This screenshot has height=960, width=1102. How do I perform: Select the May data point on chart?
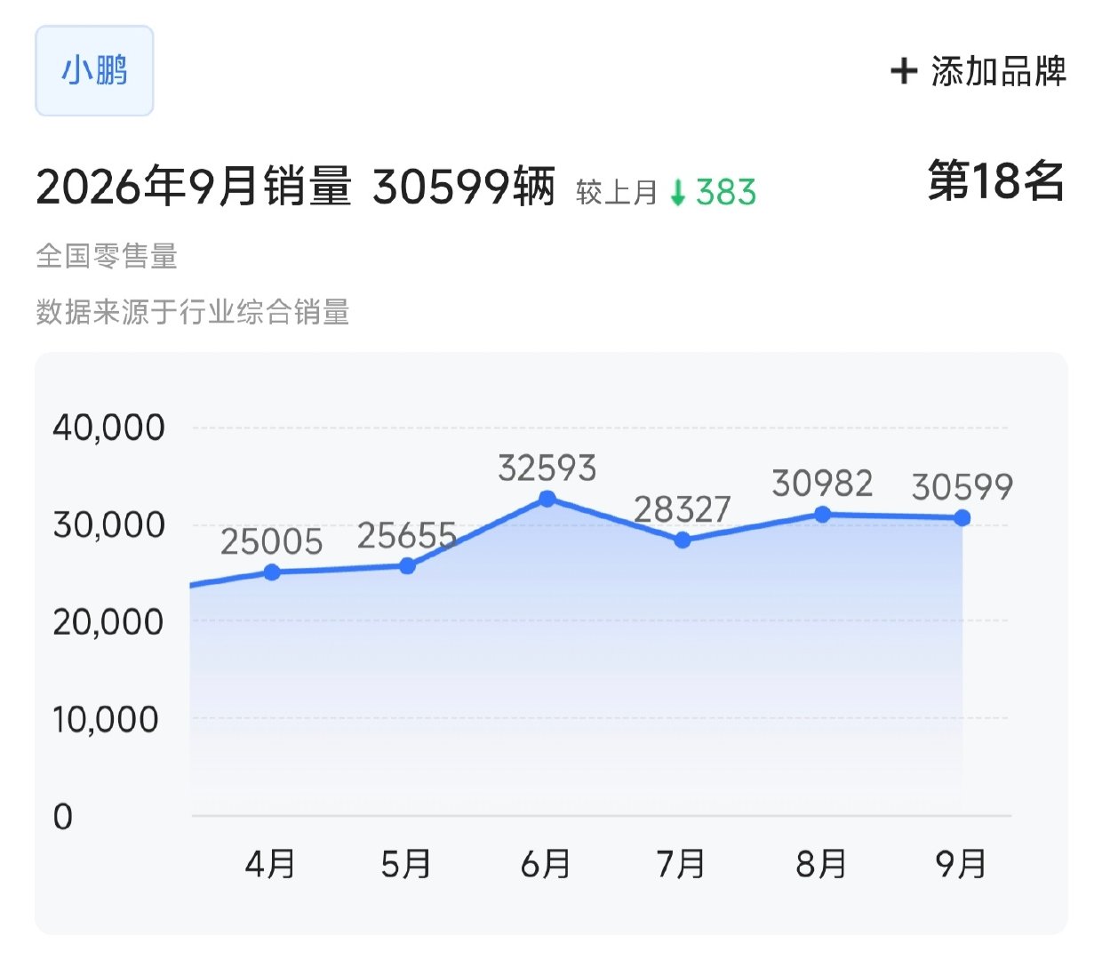pos(408,566)
